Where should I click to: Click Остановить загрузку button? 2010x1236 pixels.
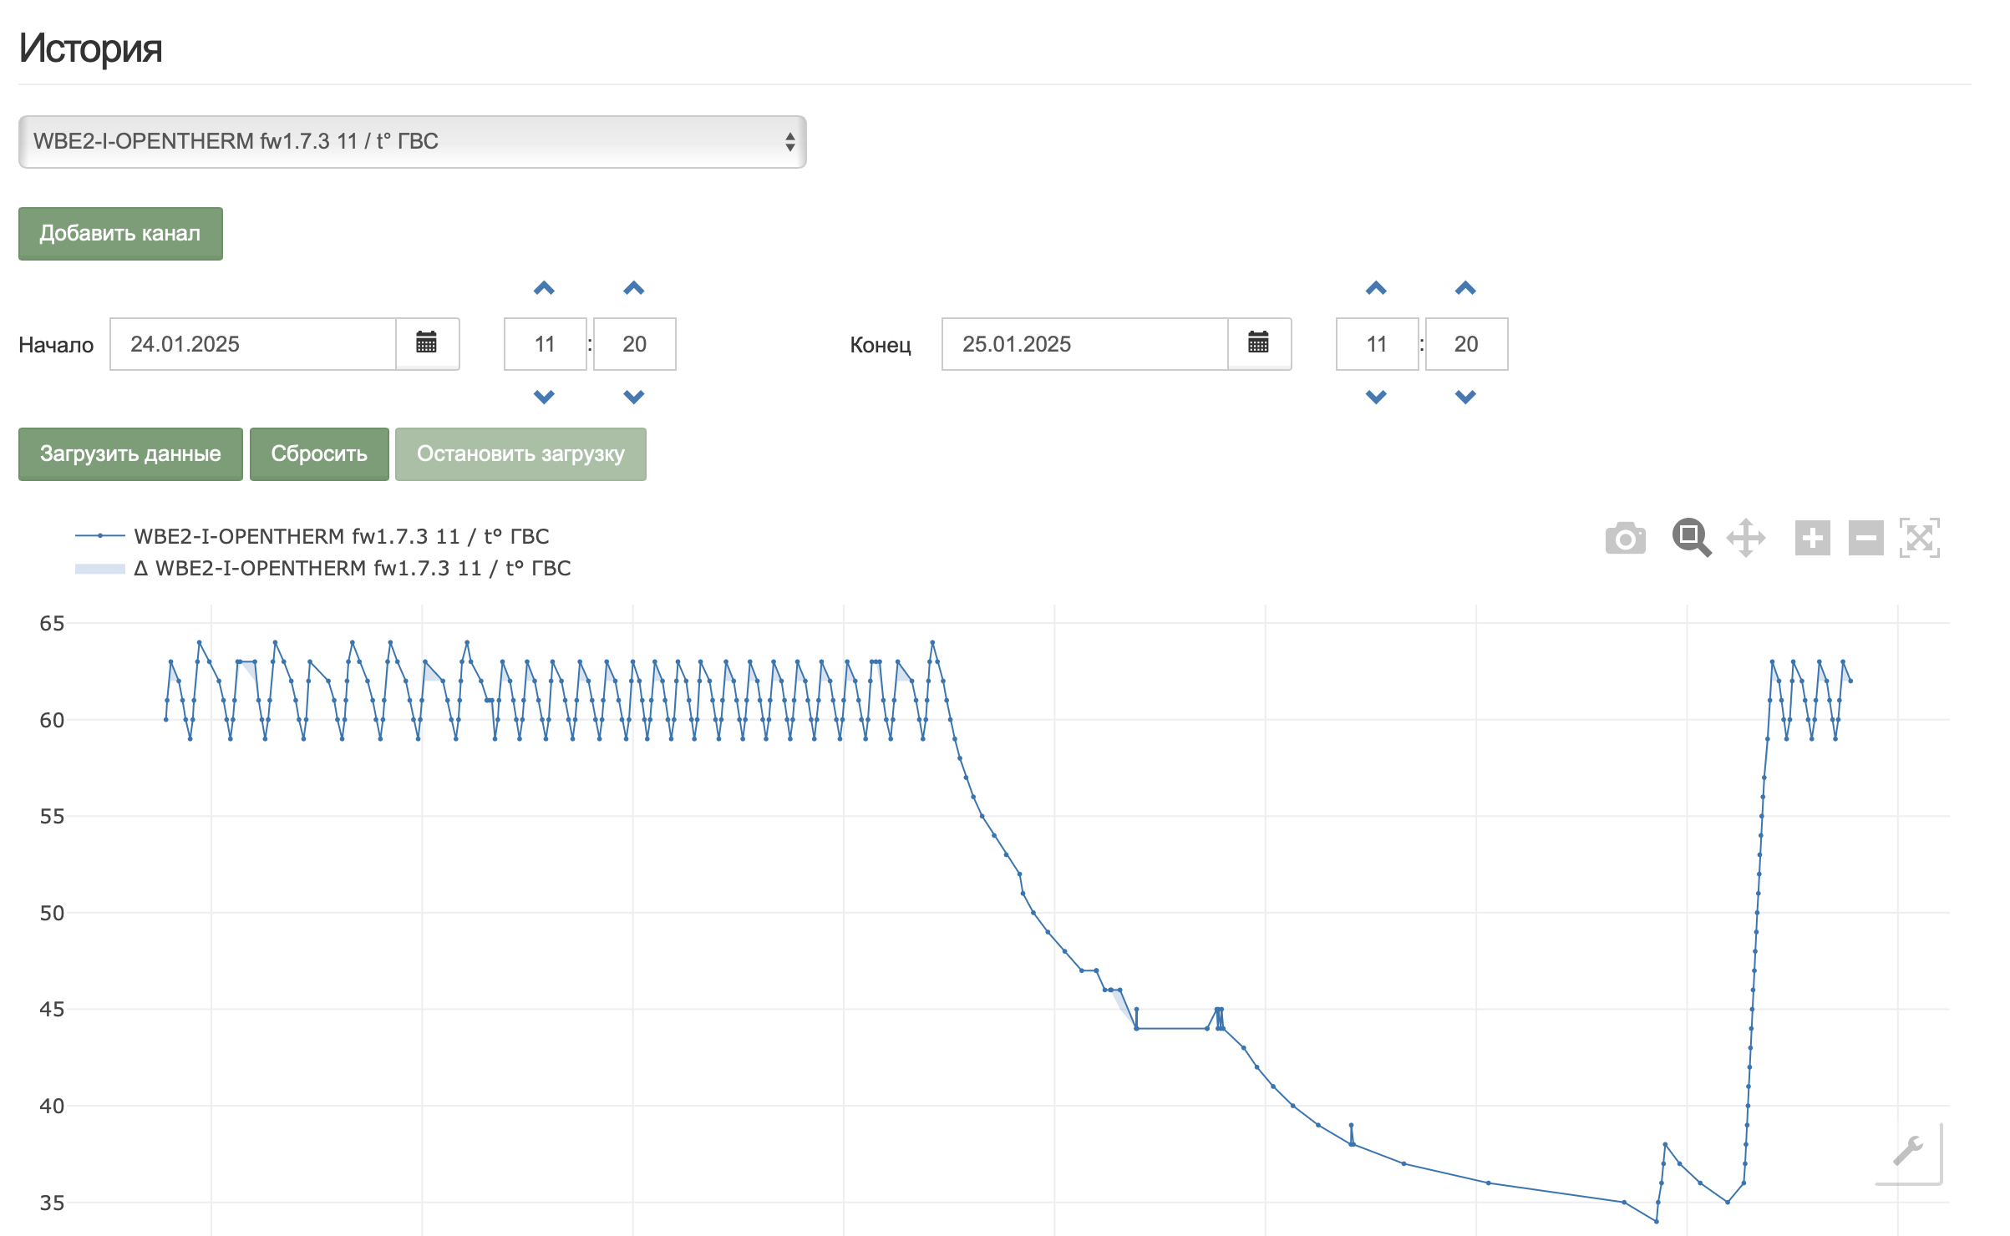point(520,453)
